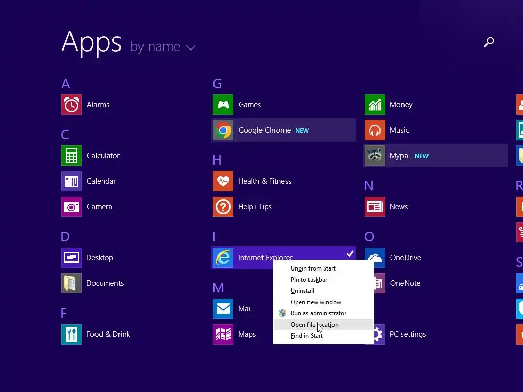Viewport: 523px width, 392px height.
Task: Click the 'Google Chrome' label
Action: [x=265, y=130]
